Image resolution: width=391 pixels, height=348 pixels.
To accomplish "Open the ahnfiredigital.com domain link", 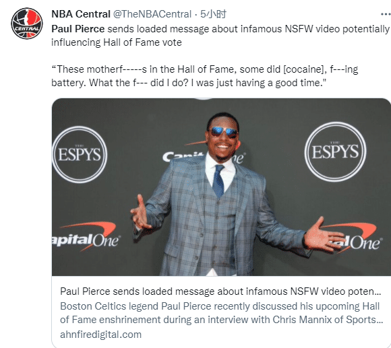I will pyautogui.click(x=100, y=335).
